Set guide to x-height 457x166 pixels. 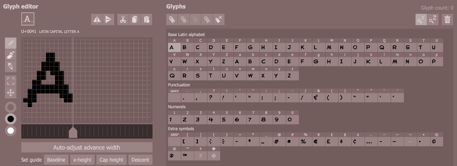[x=82, y=160]
